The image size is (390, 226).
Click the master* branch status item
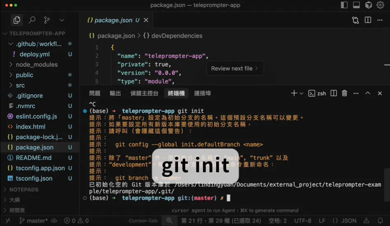(x=34, y=221)
